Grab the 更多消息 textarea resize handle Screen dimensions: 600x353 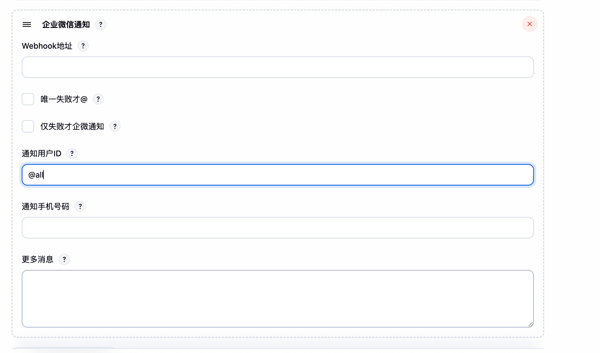point(531,324)
